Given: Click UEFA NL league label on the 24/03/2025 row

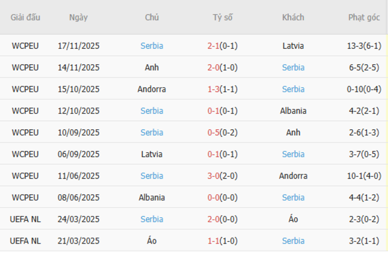Looking at the screenshot, I should [25, 219].
